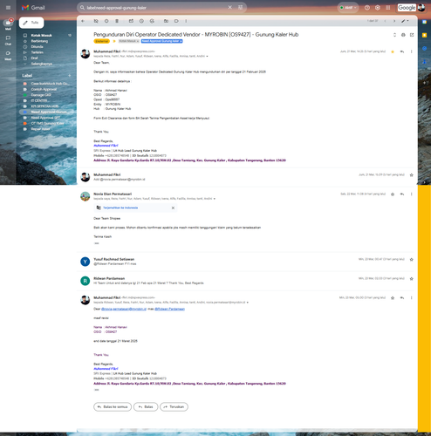
Task: Click the Tulis compose button
Action: [x=31, y=23]
